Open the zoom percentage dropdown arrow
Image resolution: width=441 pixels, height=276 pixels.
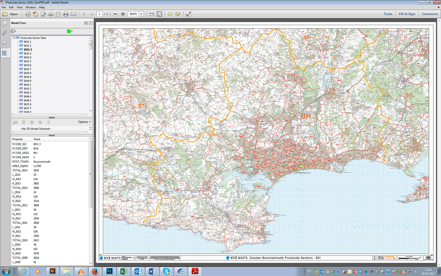[141, 14]
